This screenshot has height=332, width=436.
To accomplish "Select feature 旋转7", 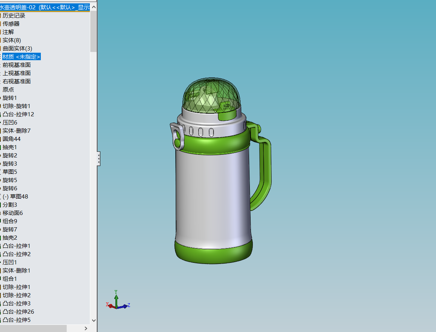I will [10, 230].
